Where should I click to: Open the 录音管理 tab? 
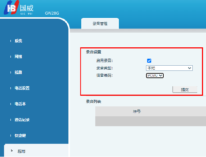pos(100,23)
